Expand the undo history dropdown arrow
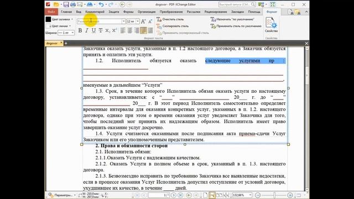 click(106, 4)
